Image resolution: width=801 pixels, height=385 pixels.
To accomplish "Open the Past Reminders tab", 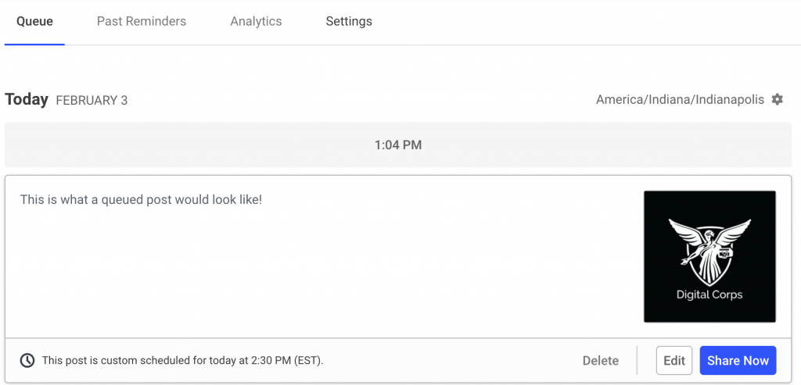I will click(x=142, y=22).
